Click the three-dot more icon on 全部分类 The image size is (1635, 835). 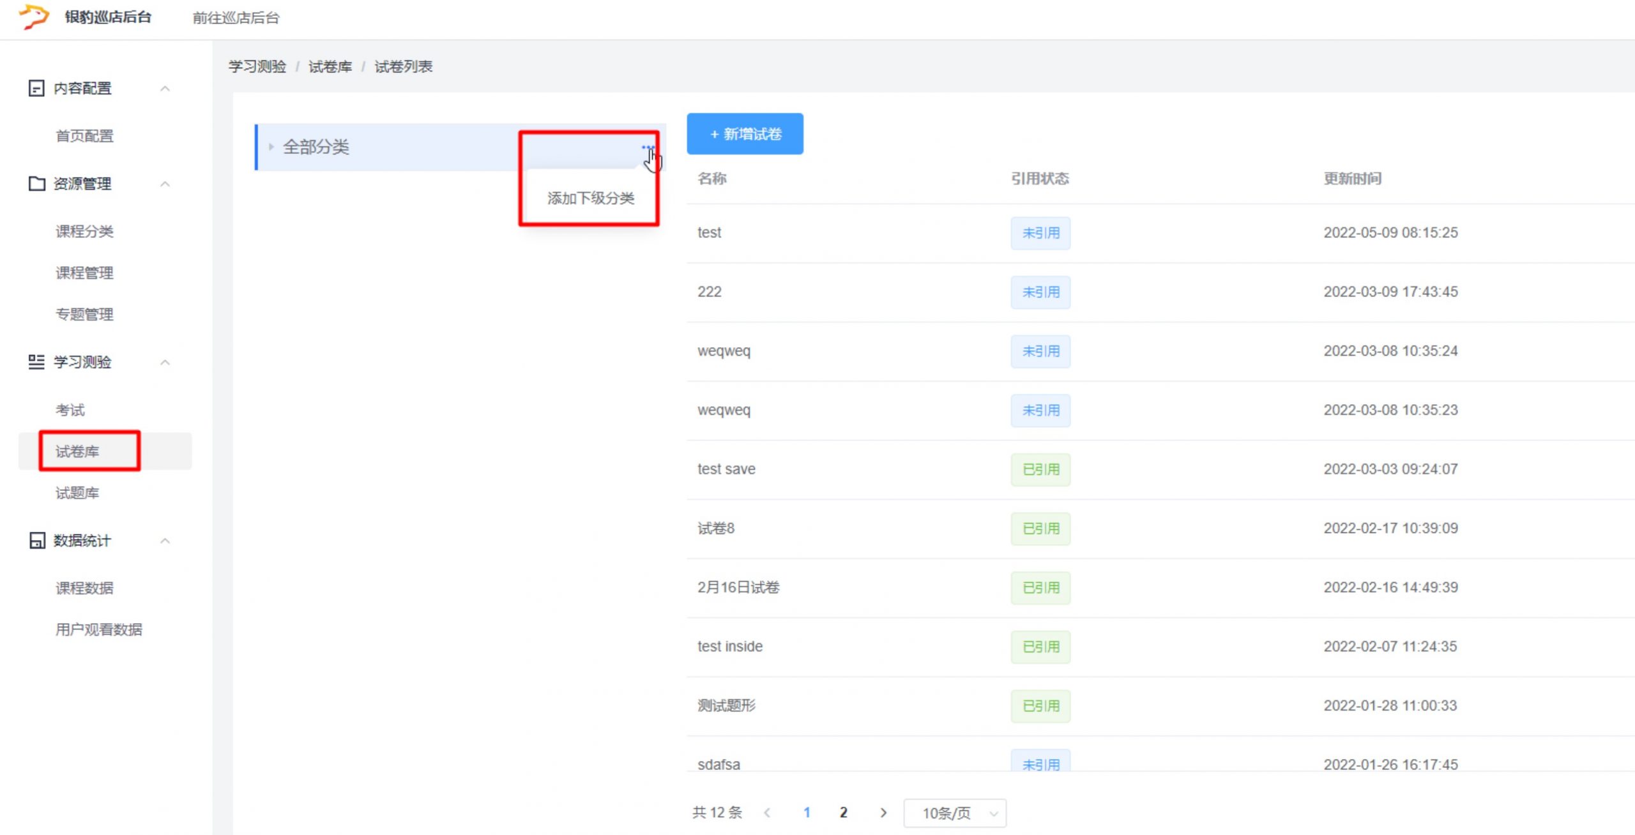pyautogui.click(x=648, y=147)
